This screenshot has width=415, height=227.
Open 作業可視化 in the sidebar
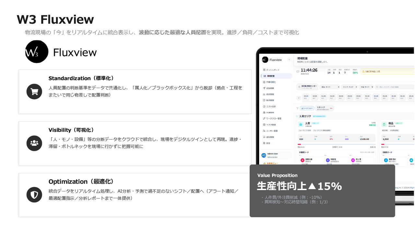pos(277,82)
